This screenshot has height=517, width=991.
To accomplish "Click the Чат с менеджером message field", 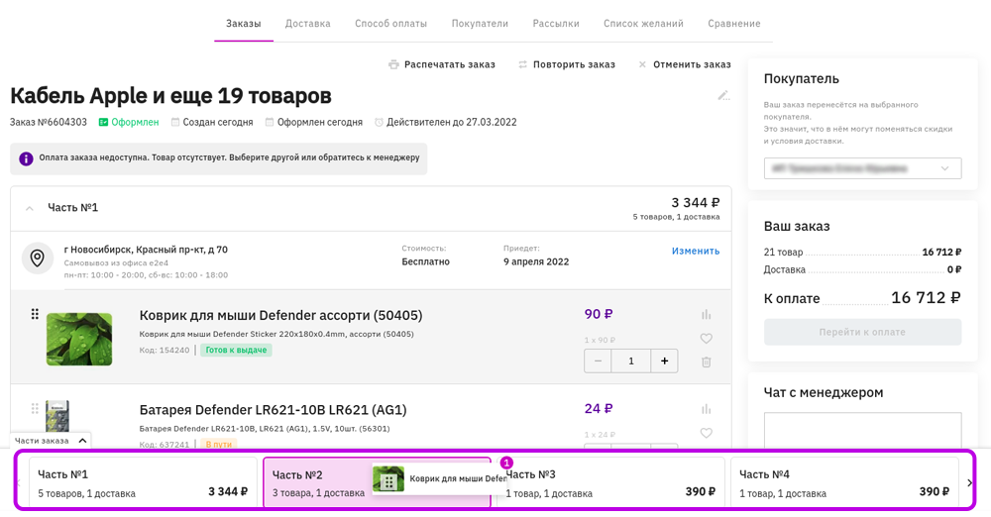I will [x=863, y=431].
